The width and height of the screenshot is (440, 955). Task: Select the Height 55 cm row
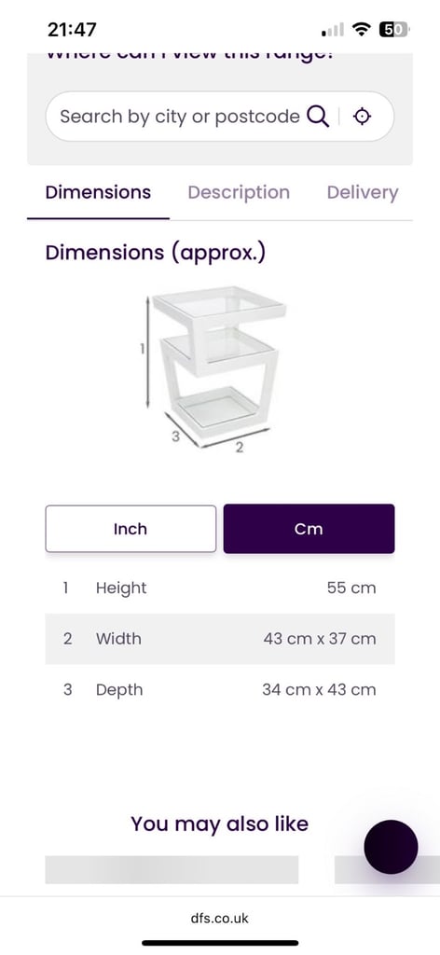[220, 588]
